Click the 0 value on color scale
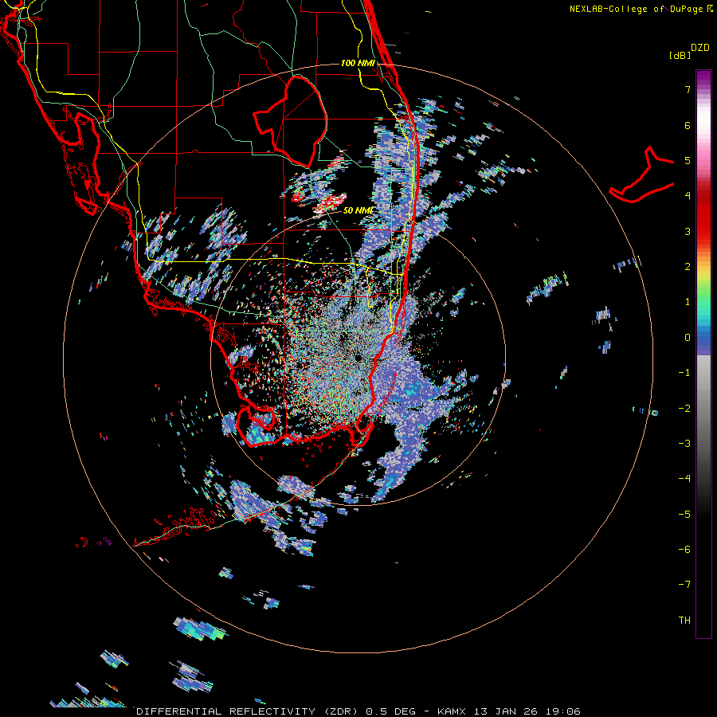This screenshot has height=717, width=717. pos(687,338)
